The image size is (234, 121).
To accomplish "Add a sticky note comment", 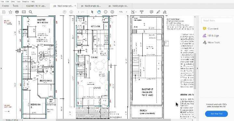I will [151, 12].
